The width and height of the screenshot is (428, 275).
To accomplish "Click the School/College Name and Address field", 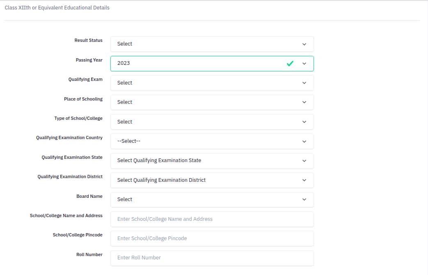I will (212, 219).
